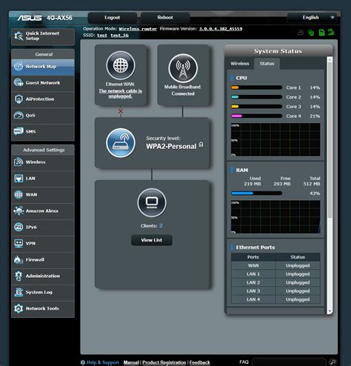351x366 pixels.
Task: Open Wireless settings icon
Action: coord(19,162)
